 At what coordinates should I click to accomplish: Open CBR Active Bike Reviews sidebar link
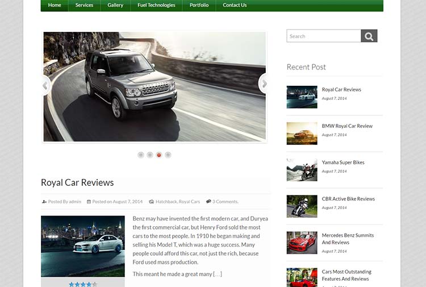(x=348, y=199)
